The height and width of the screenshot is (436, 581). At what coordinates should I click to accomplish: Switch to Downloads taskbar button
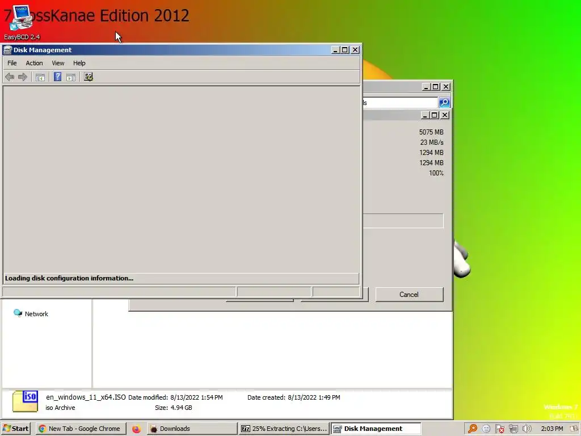[192, 429]
